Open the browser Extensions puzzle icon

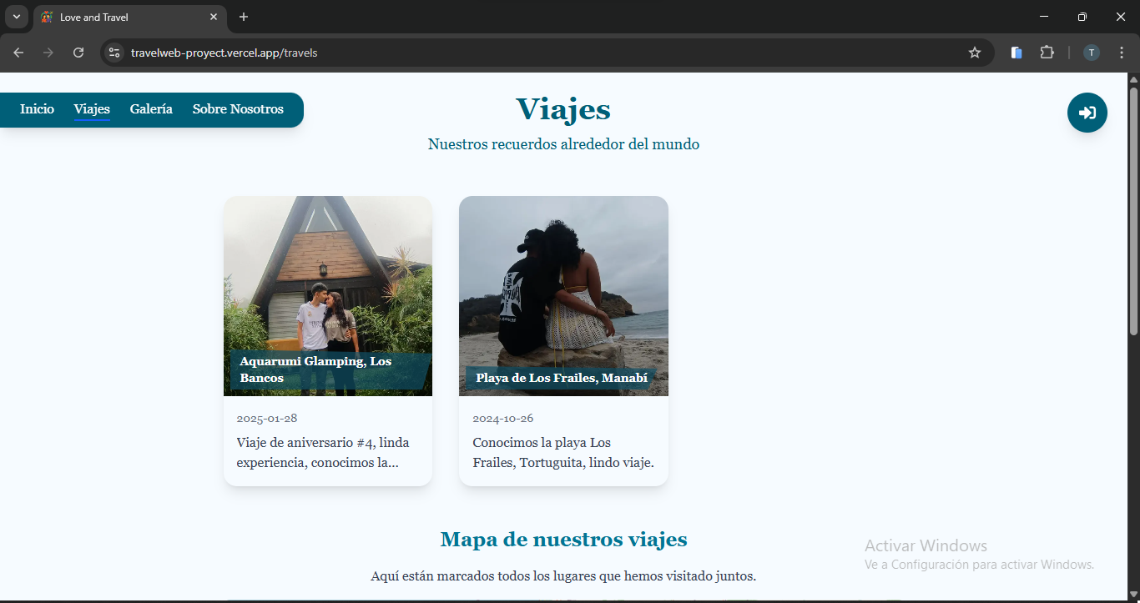(x=1047, y=53)
